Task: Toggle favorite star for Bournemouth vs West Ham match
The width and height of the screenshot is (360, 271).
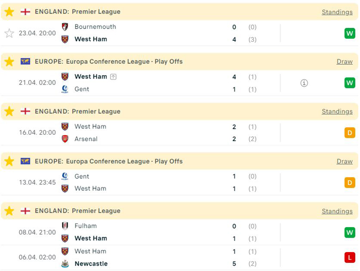Action: 9,33
